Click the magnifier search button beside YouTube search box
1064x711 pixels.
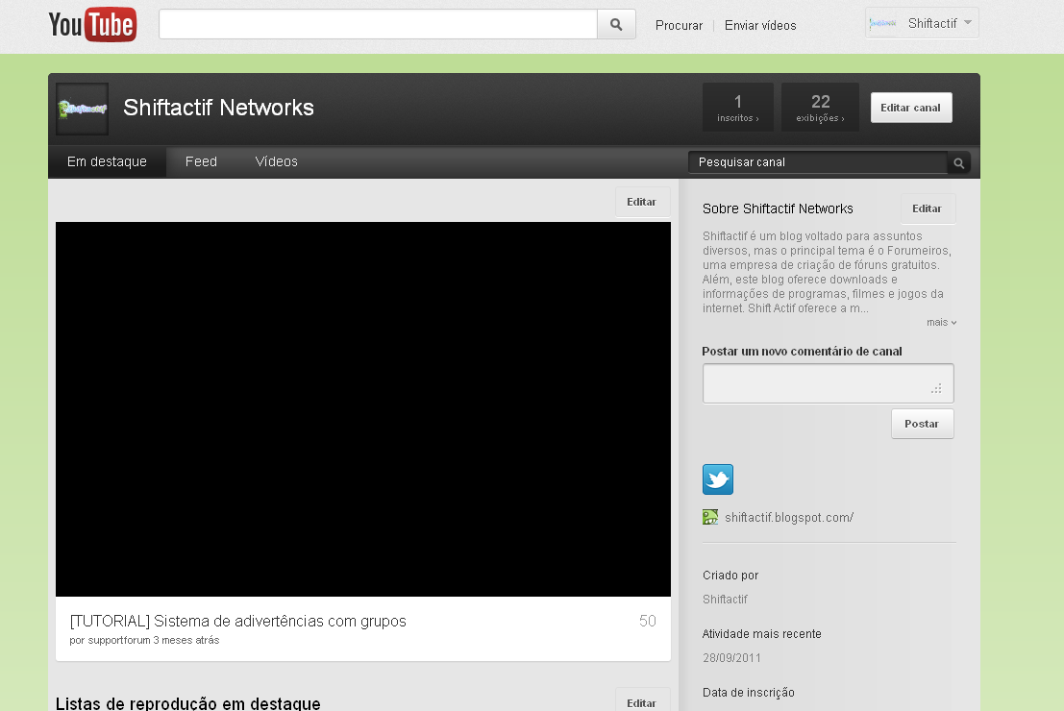(616, 24)
